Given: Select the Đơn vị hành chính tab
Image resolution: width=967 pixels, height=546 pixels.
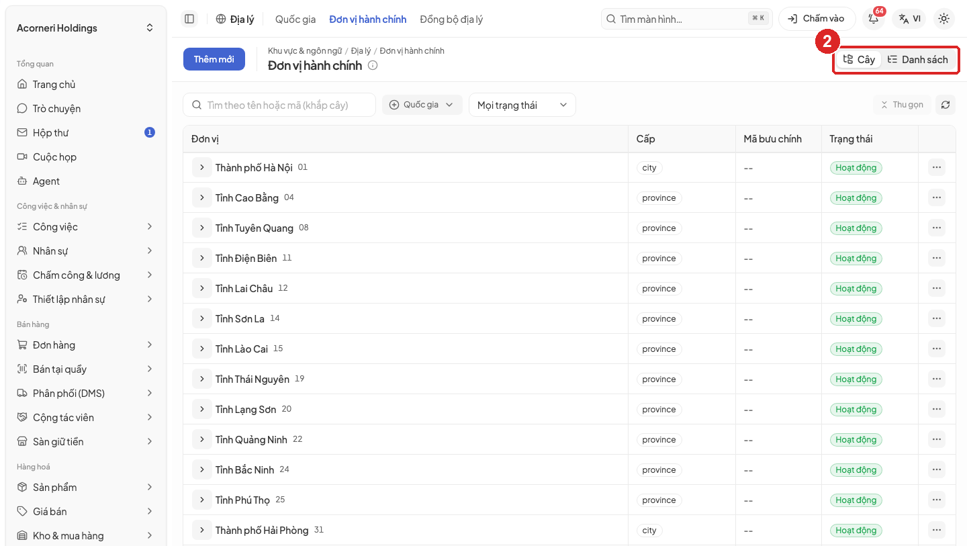Looking at the screenshot, I should tap(368, 19).
